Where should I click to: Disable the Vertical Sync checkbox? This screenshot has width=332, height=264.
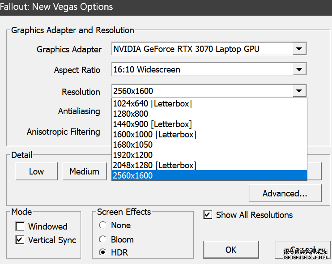point(20,240)
